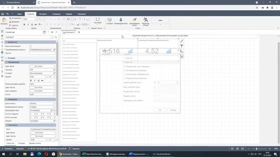Toggle the Региональные настройки checkbox
Screen dimensions: 280x157
124,70
